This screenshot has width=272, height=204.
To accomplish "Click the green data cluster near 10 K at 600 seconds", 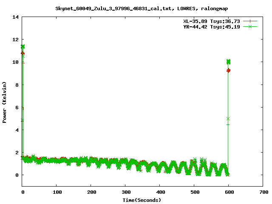I will 229,62.
